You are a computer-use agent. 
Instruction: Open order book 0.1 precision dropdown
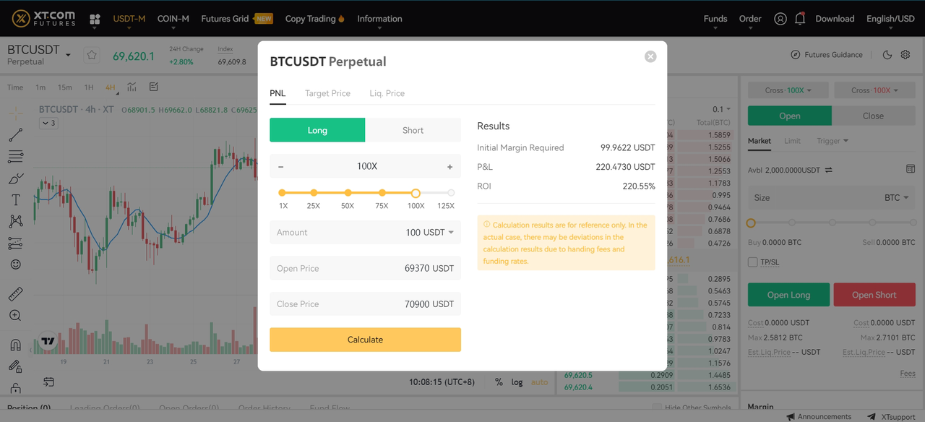tap(721, 110)
